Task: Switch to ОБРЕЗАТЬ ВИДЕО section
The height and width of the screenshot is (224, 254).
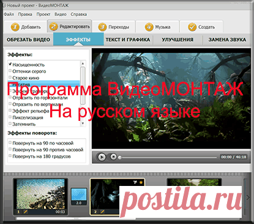Action: (x=28, y=39)
